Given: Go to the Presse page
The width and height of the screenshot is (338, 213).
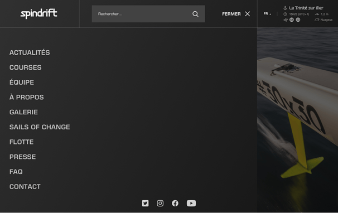Looking at the screenshot, I should point(23,157).
